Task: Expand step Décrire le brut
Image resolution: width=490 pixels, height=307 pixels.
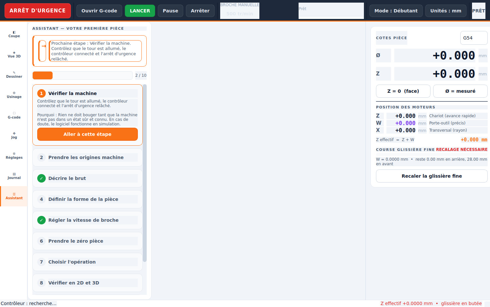Action: 88,178
